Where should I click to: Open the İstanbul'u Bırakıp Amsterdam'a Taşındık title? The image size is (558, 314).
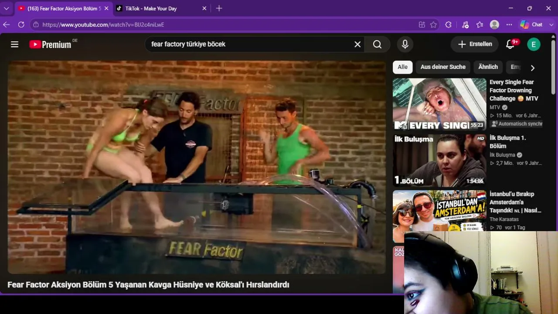516,202
